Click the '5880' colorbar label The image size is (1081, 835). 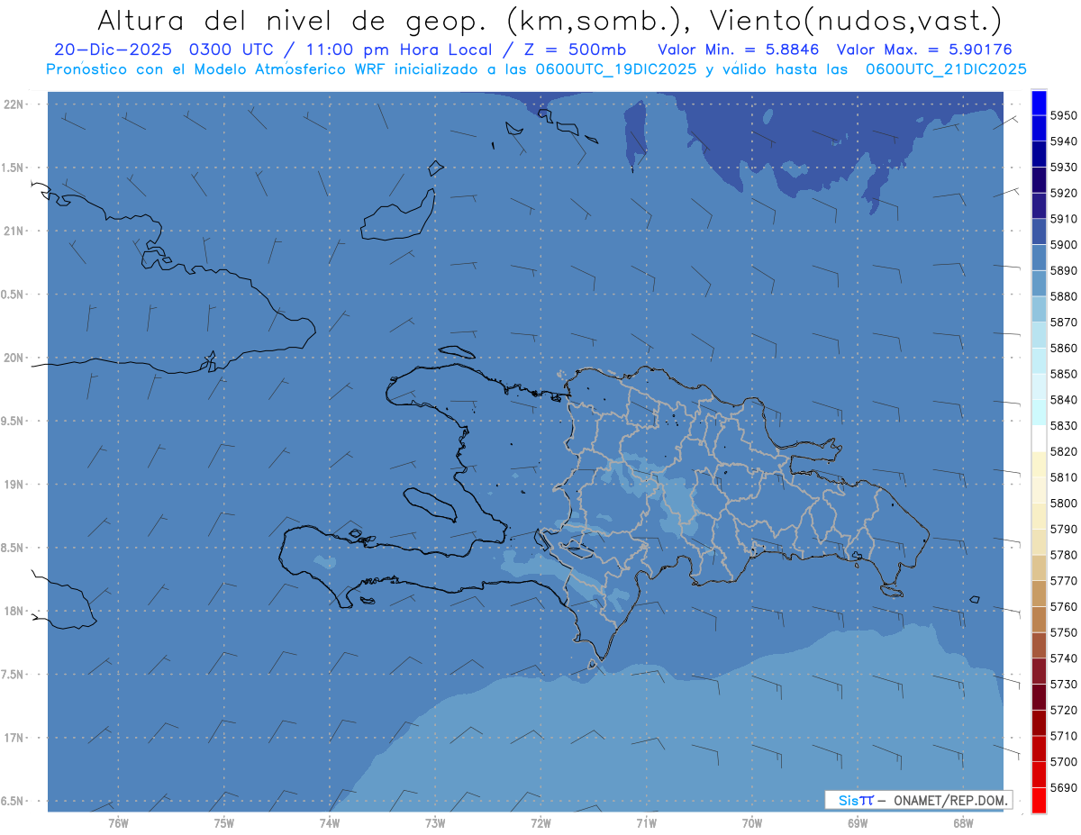coord(1065,296)
